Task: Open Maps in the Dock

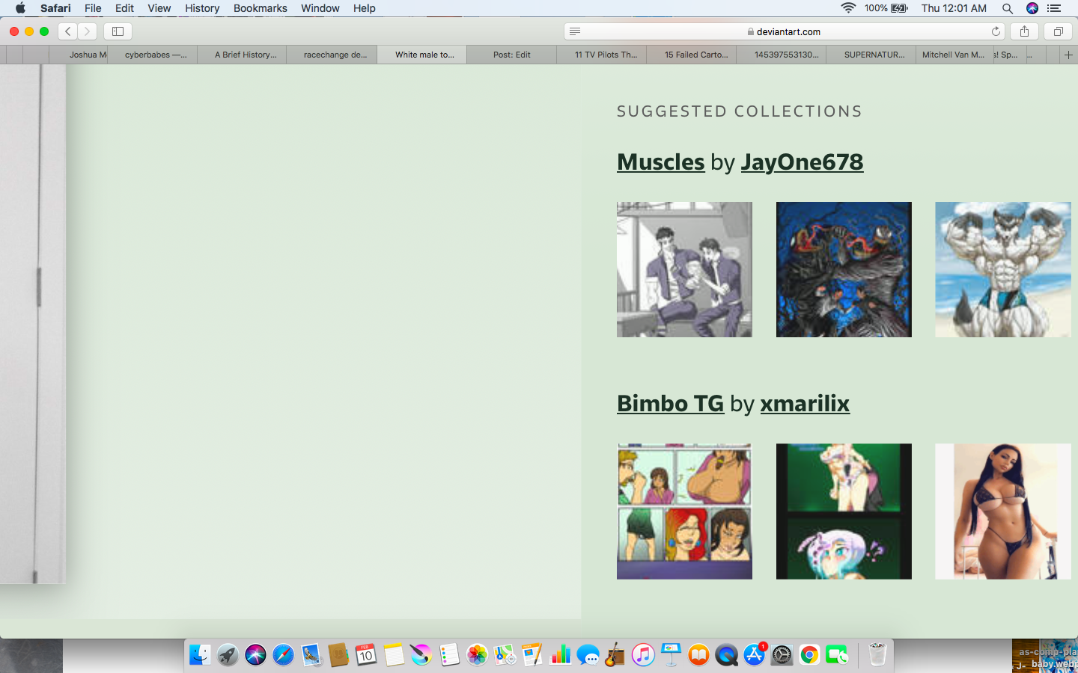Action: (x=505, y=655)
